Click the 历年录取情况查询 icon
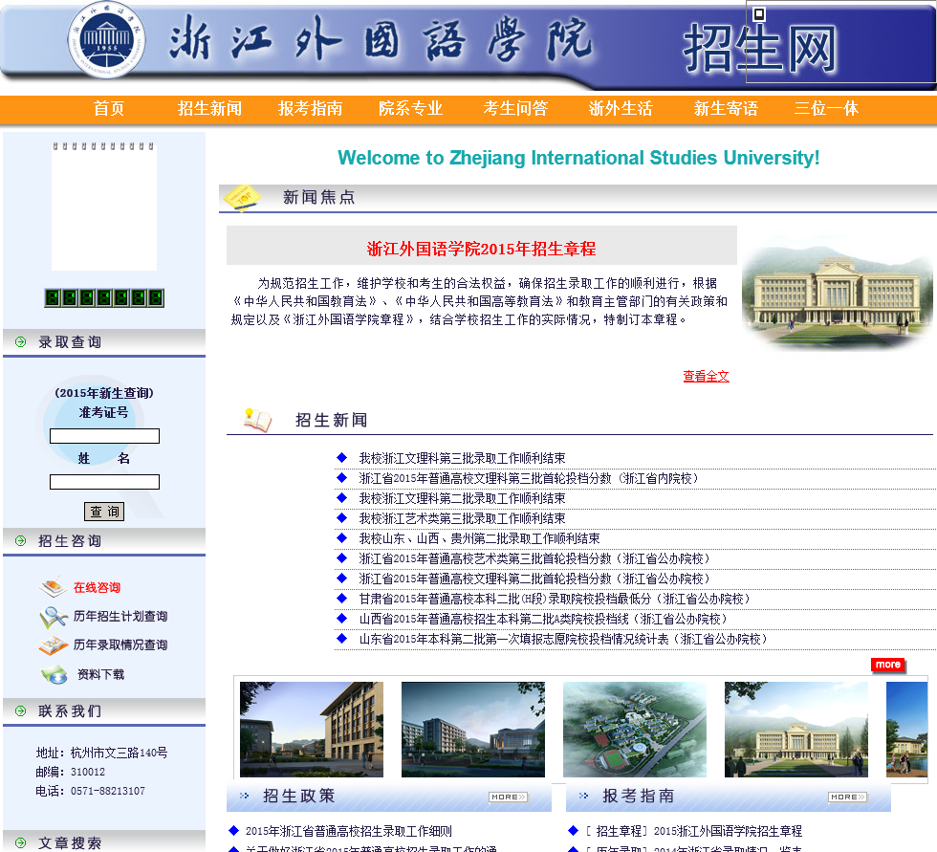 pos(54,645)
